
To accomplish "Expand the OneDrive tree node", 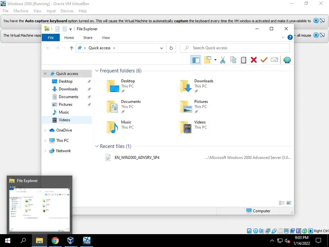I will pos(45,131).
